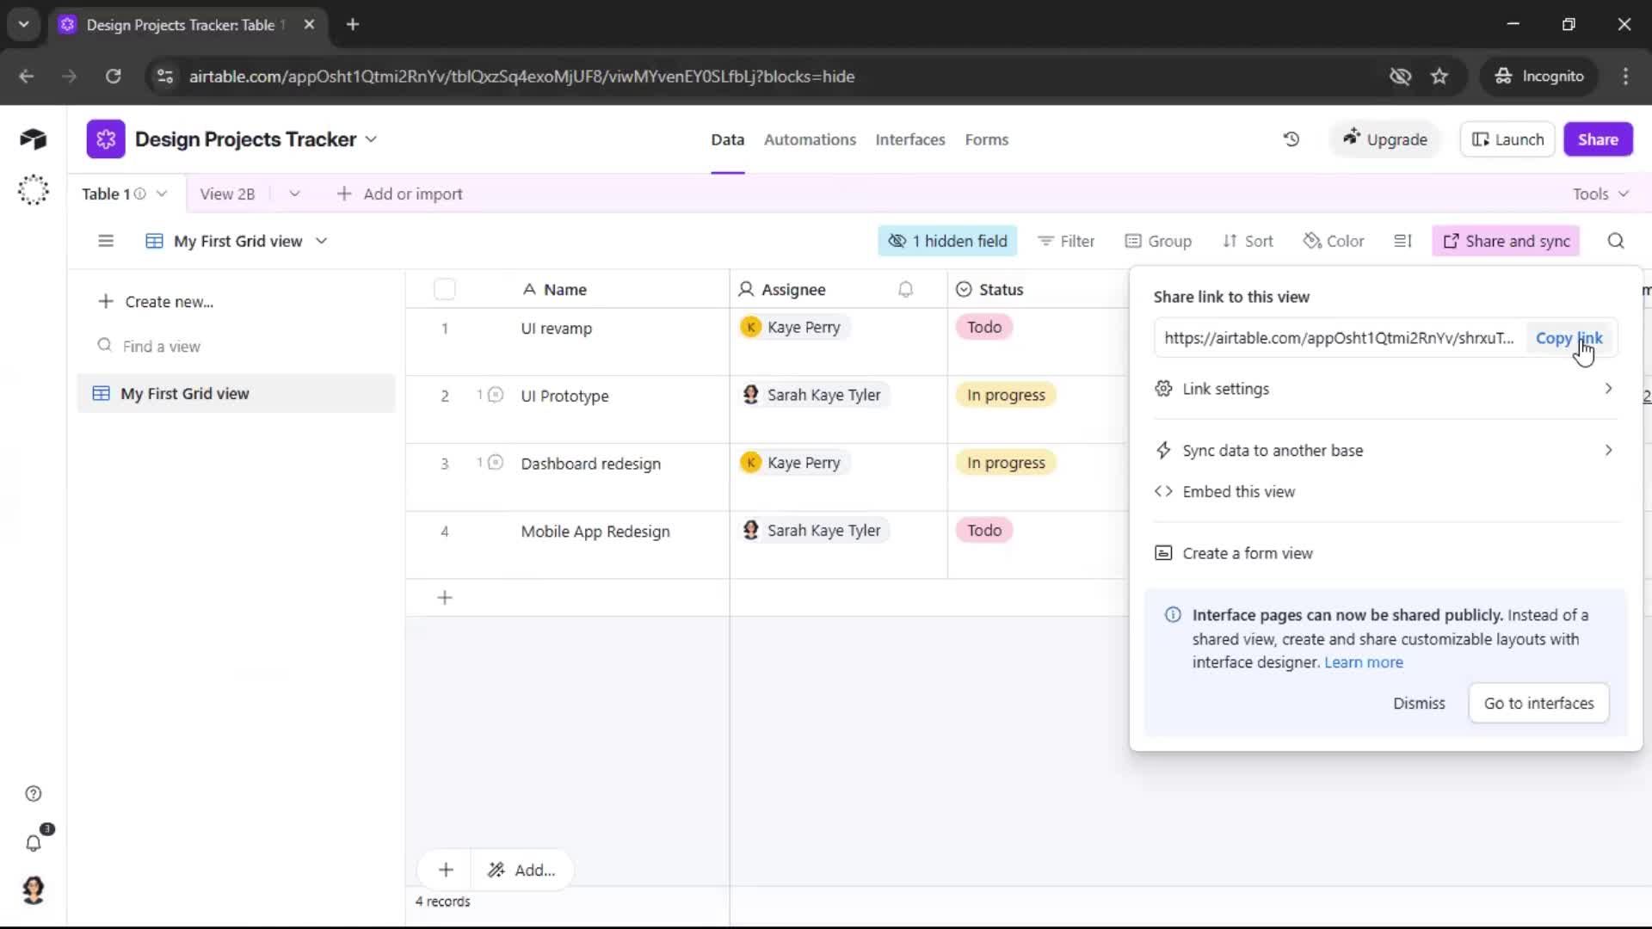Expand the Design Projects Tracker name dropdown
This screenshot has width=1652, height=929.
[371, 139]
